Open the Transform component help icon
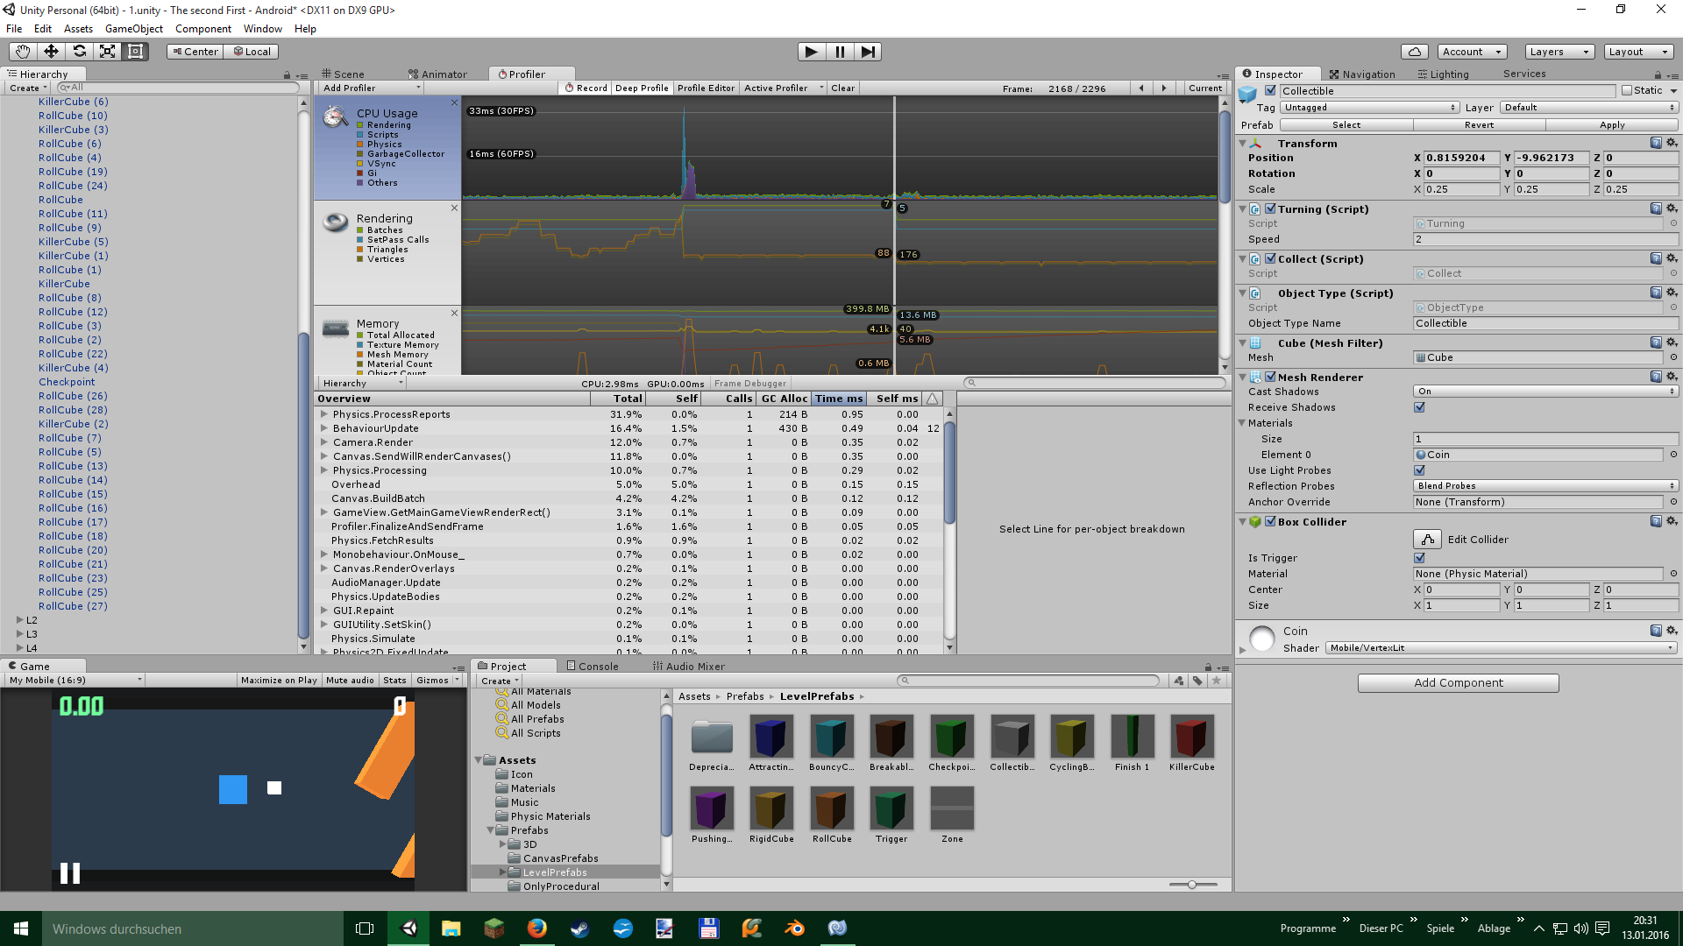This screenshot has width=1683, height=946. click(1656, 143)
